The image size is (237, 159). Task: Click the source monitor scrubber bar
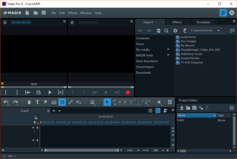coord(101,87)
